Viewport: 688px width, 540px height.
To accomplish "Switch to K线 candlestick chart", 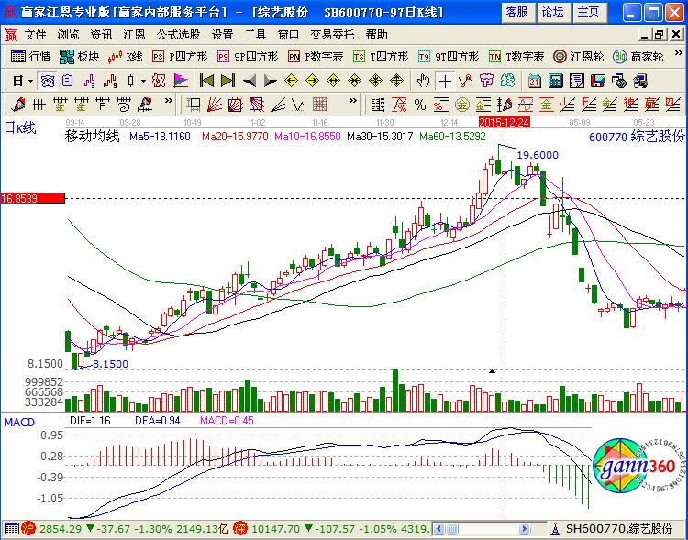I will 127,56.
